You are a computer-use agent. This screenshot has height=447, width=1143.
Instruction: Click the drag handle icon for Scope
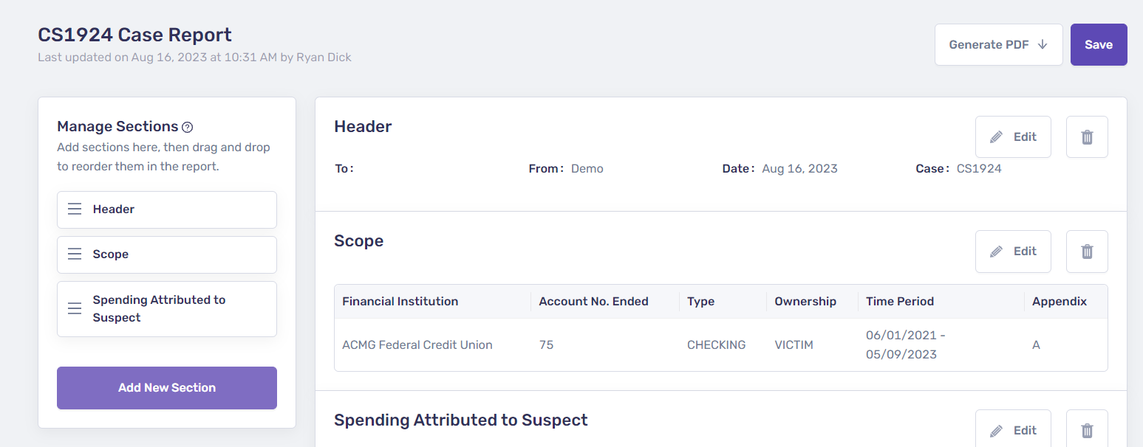tap(75, 254)
